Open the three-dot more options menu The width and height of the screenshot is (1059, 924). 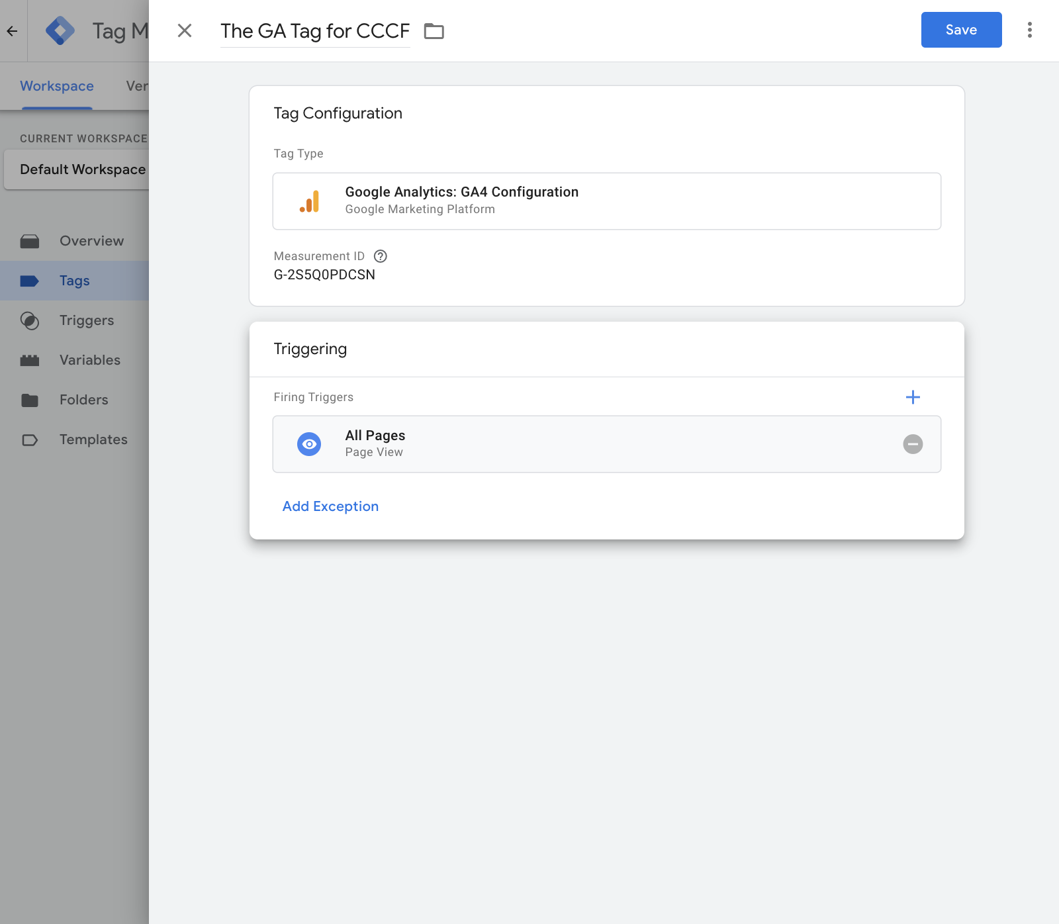[1029, 30]
